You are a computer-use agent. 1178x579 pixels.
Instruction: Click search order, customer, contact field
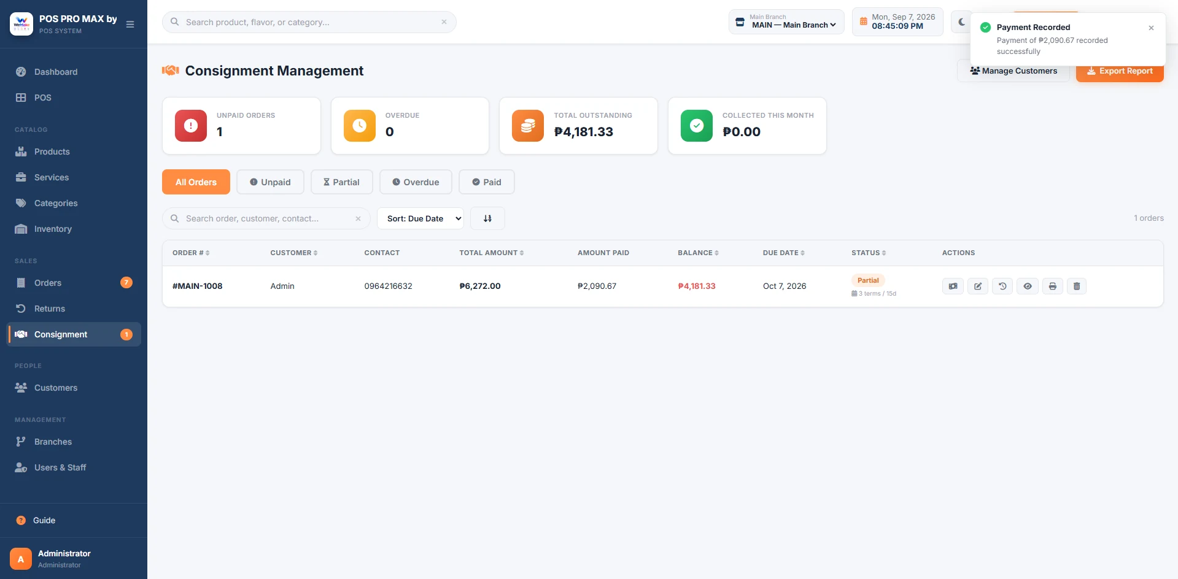(x=266, y=218)
